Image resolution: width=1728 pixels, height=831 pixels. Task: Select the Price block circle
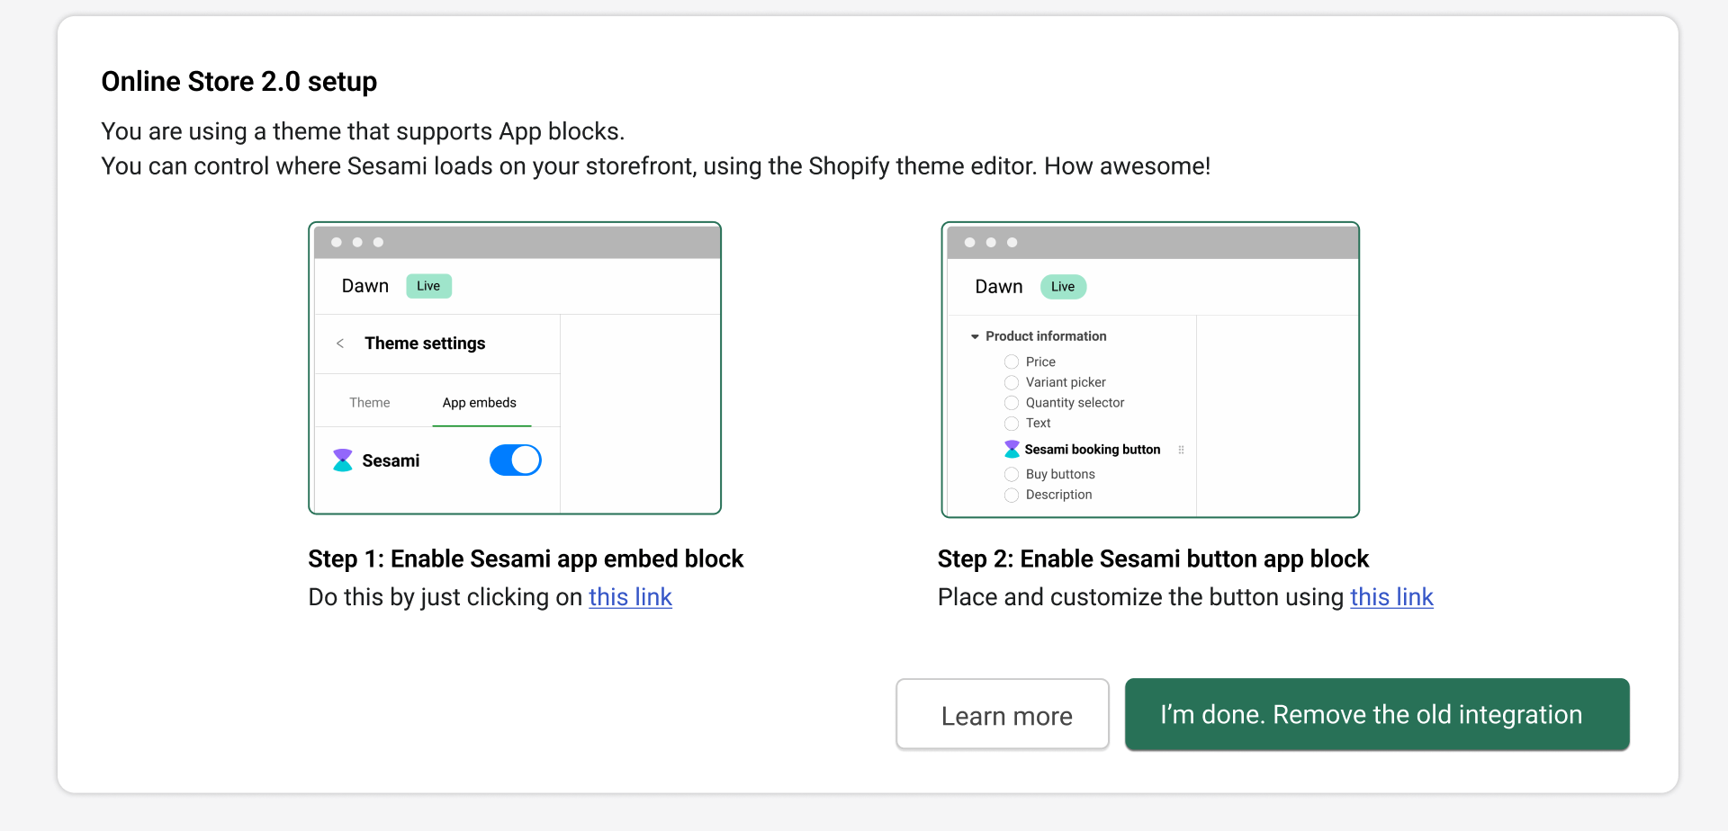point(1012,362)
